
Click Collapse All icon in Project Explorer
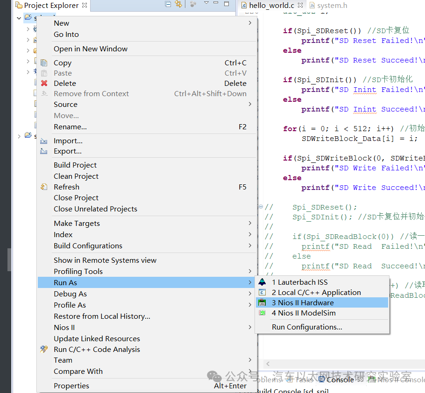pyautogui.click(x=168, y=4)
